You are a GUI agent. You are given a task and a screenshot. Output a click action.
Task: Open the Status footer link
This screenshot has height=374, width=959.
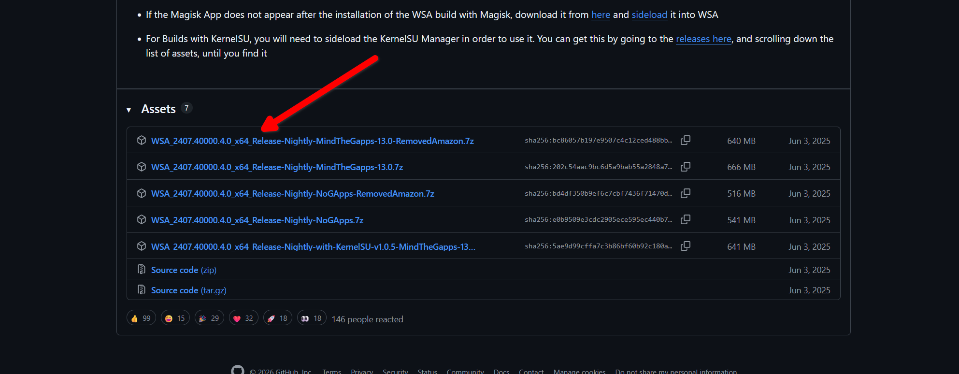point(428,371)
